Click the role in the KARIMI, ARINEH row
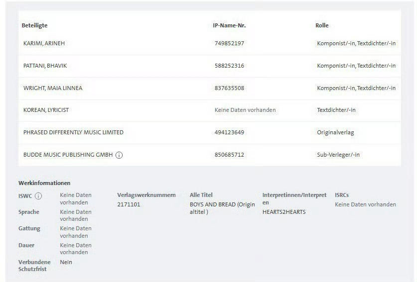The image size is (417, 282). (356, 43)
